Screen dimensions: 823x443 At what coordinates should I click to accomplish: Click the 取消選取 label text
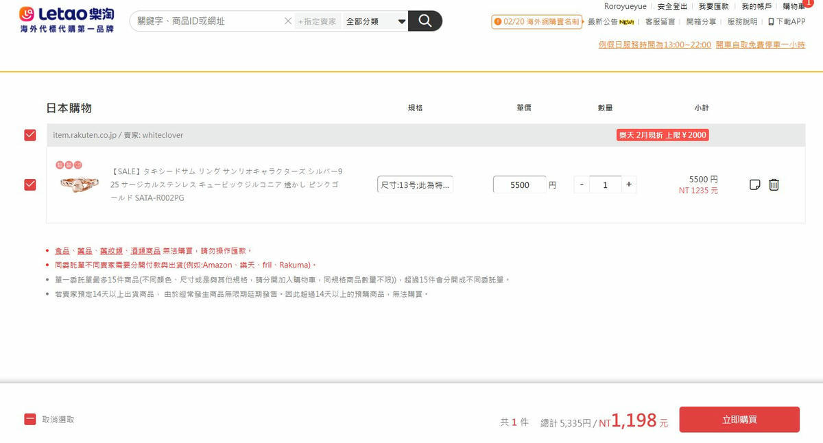(x=58, y=420)
